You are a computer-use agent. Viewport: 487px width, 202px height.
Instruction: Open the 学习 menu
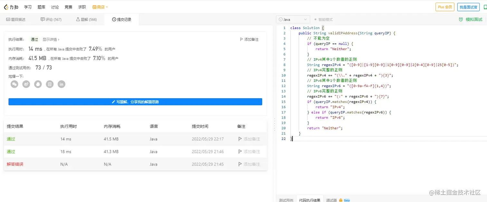(x=28, y=7)
